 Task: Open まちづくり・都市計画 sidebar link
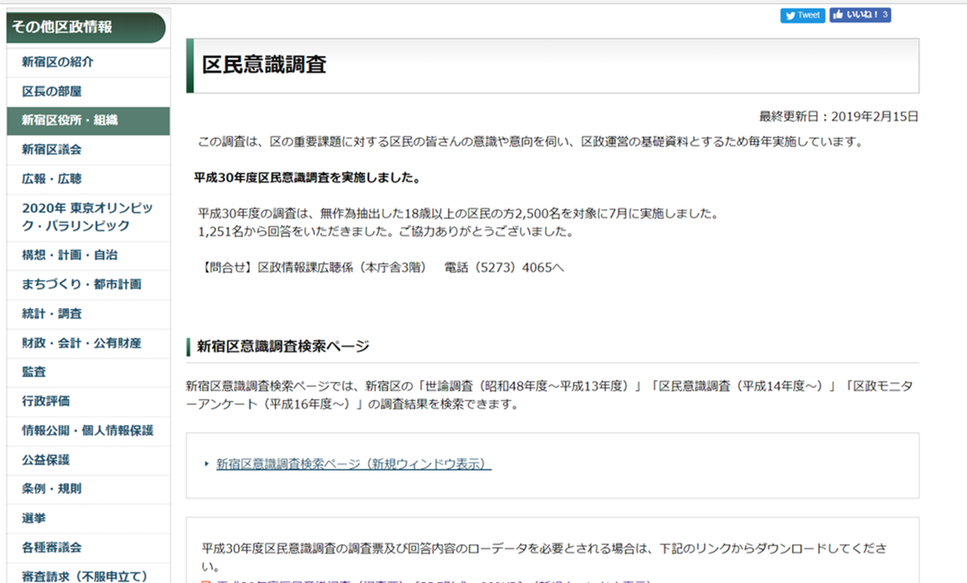tap(88, 285)
